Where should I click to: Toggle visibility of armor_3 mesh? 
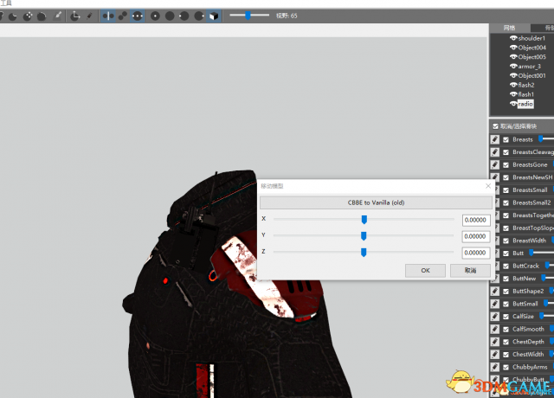(x=513, y=66)
